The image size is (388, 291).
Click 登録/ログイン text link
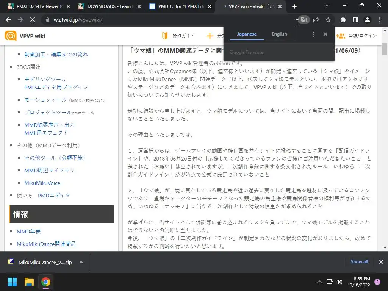(363, 36)
